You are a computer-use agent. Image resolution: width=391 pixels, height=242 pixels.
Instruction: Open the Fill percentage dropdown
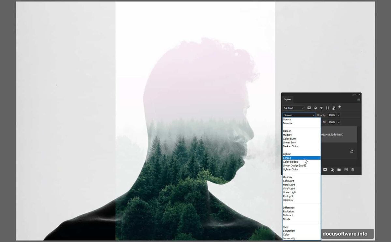click(x=338, y=122)
